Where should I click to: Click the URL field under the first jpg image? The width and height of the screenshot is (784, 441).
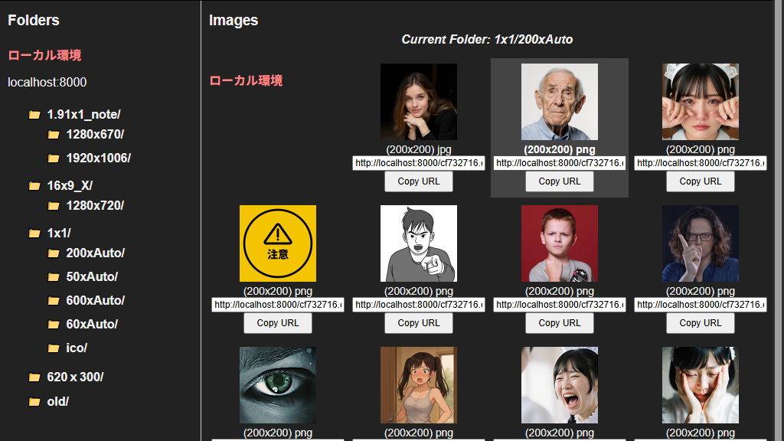click(419, 163)
